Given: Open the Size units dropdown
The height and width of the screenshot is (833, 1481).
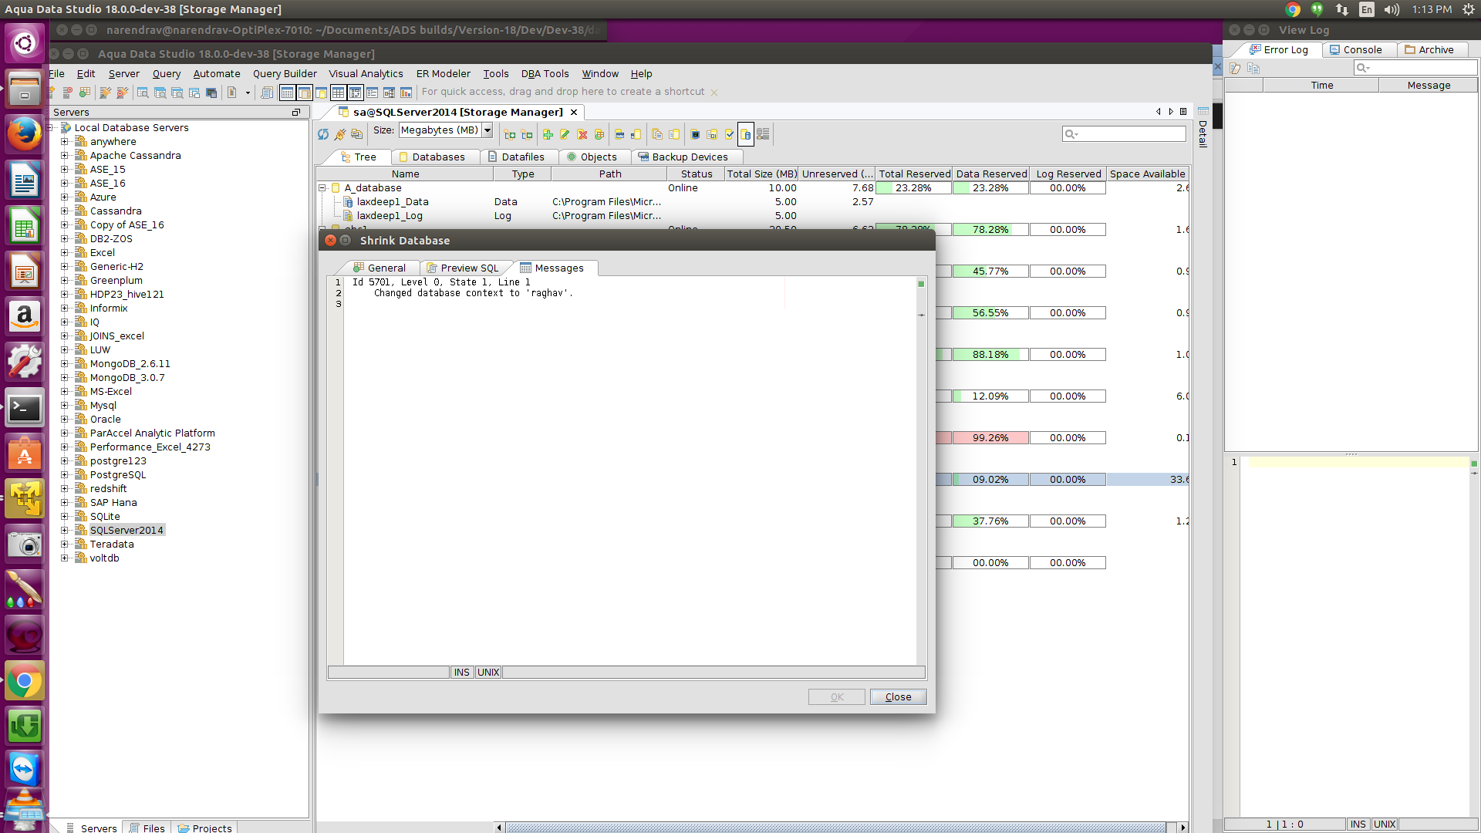Looking at the screenshot, I should coord(487,130).
